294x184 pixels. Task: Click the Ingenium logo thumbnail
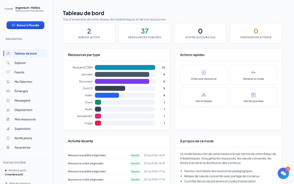[9, 9]
